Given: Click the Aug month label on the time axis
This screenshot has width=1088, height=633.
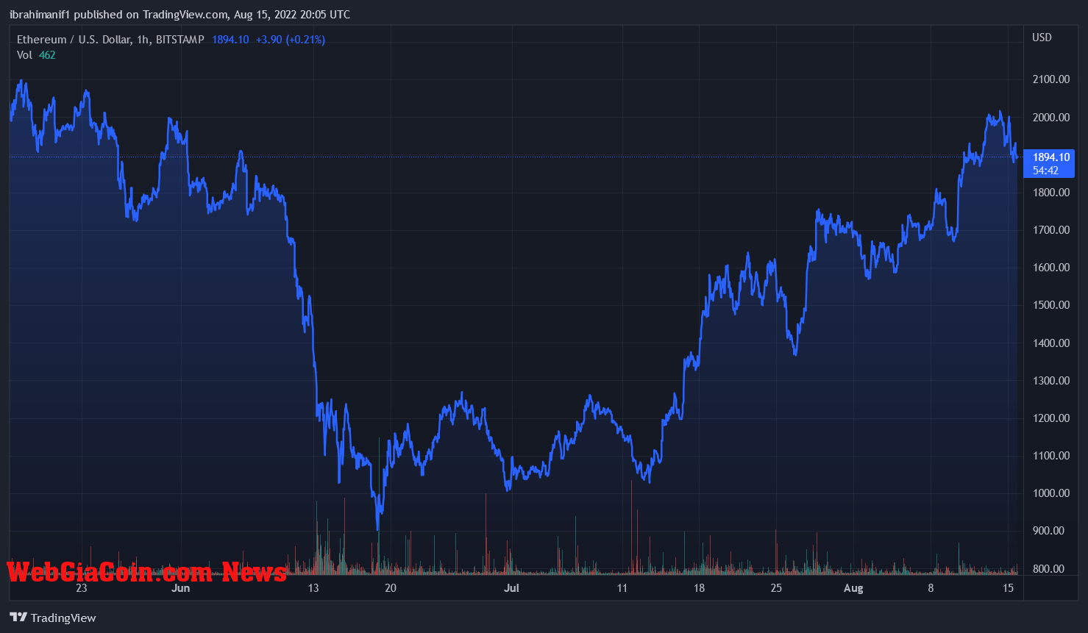Looking at the screenshot, I should [853, 588].
